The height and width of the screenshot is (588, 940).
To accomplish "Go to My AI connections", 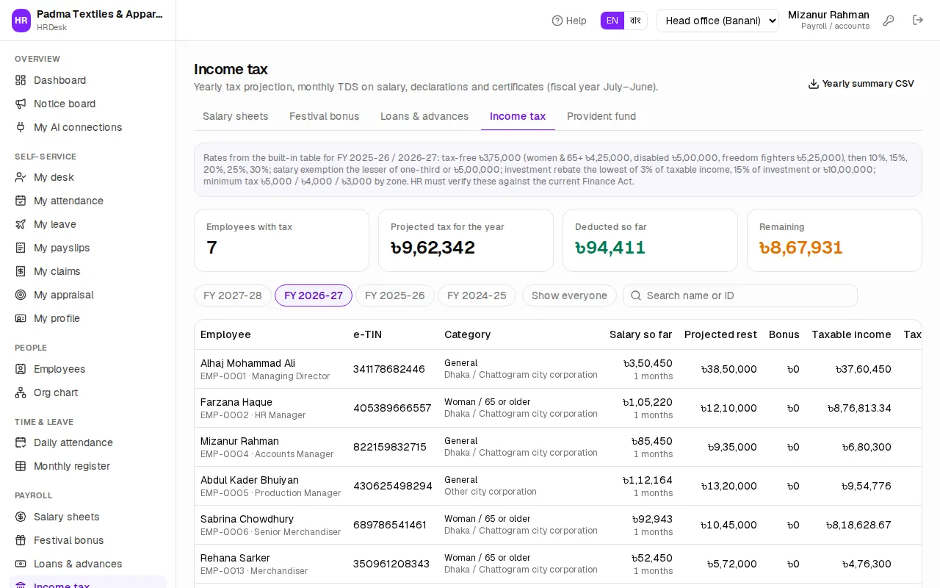I will (87, 127).
